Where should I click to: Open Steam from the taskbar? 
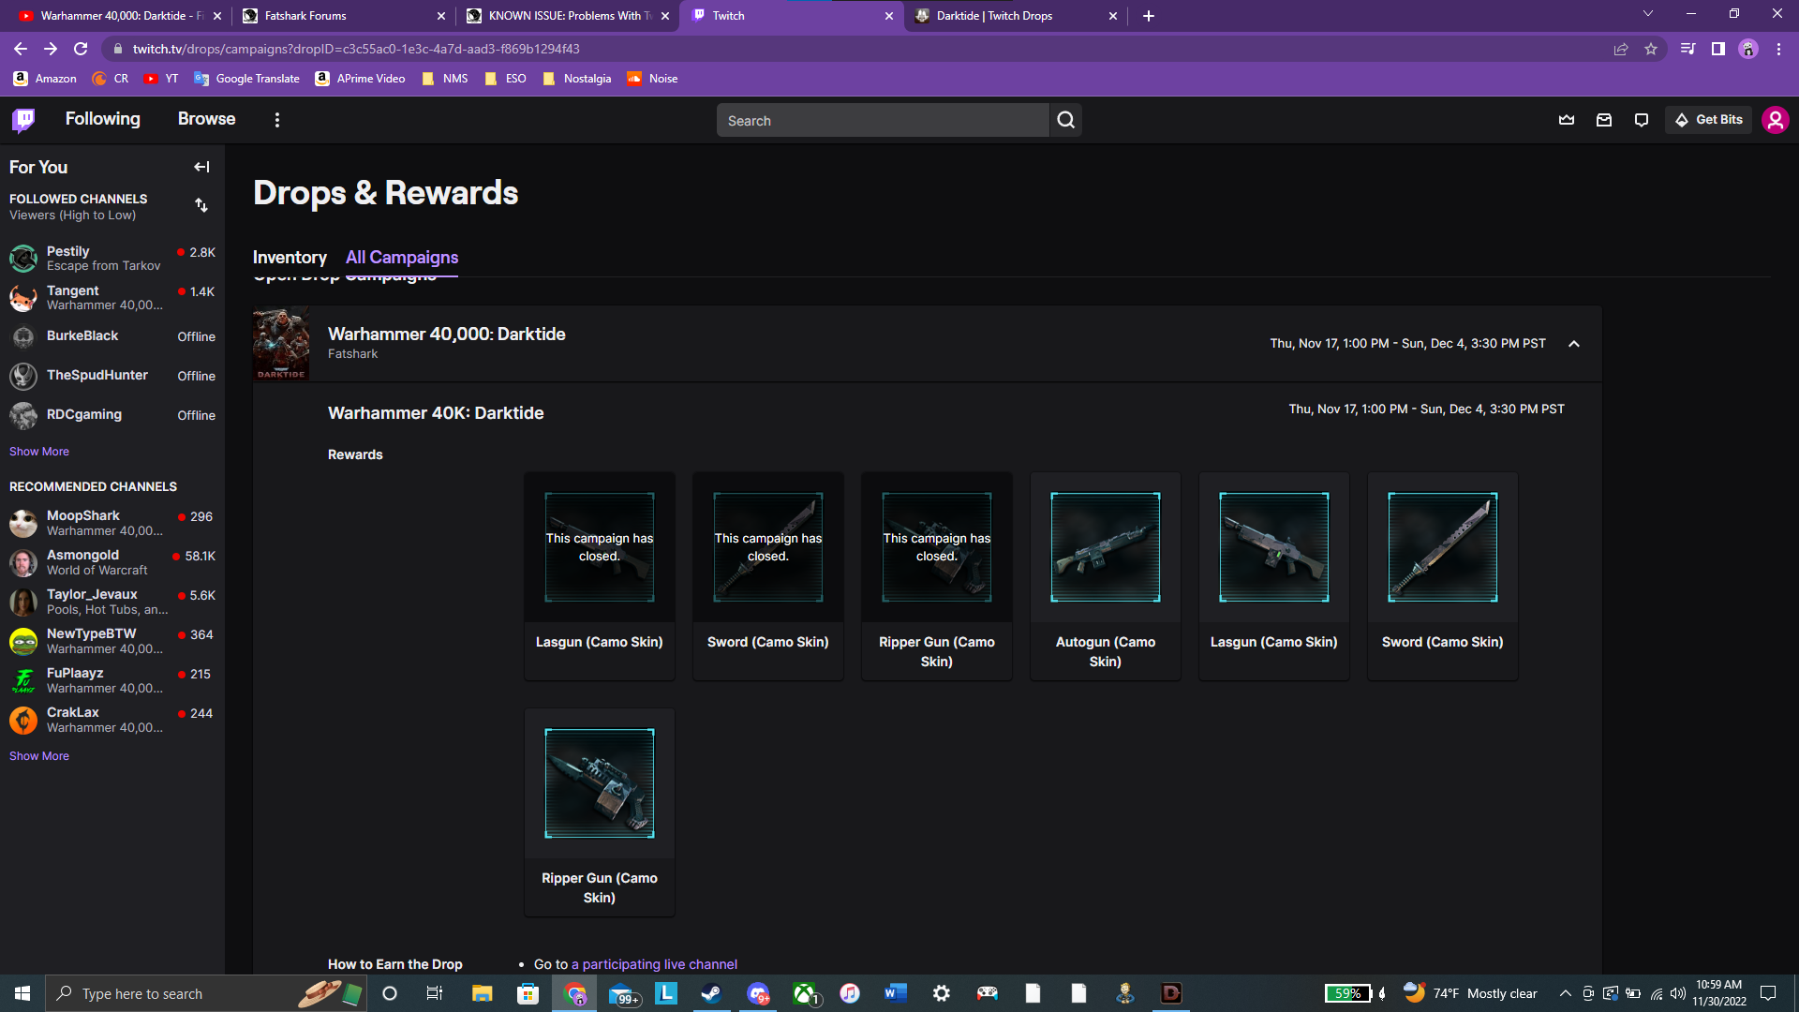tap(712, 993)
